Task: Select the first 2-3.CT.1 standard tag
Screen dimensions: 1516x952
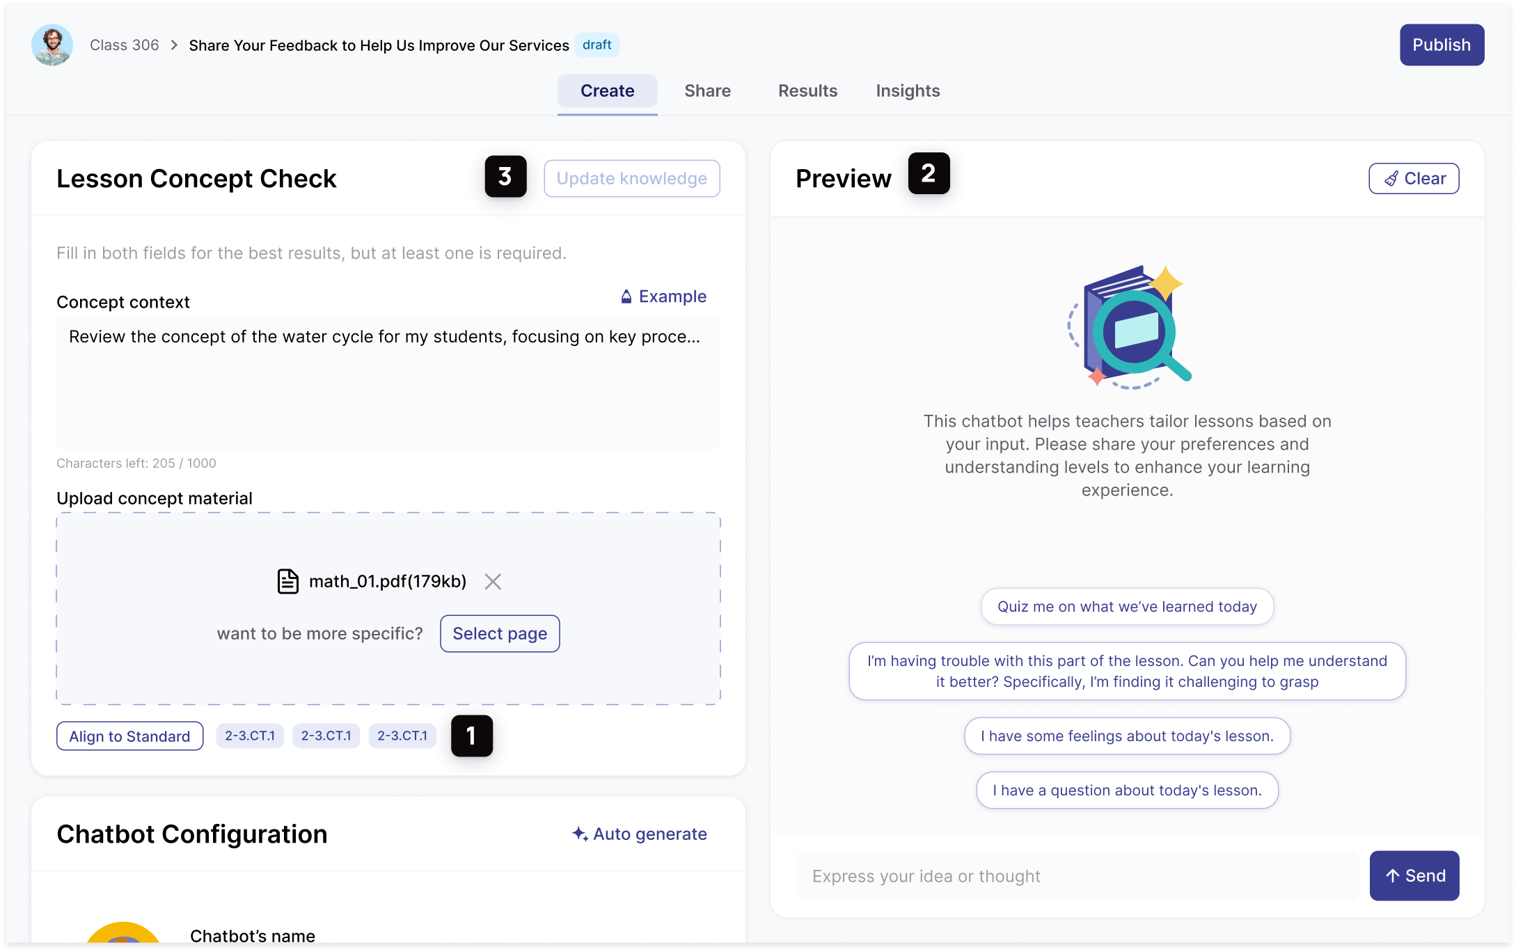Action: pyautogui.click(x=250, y=736)
